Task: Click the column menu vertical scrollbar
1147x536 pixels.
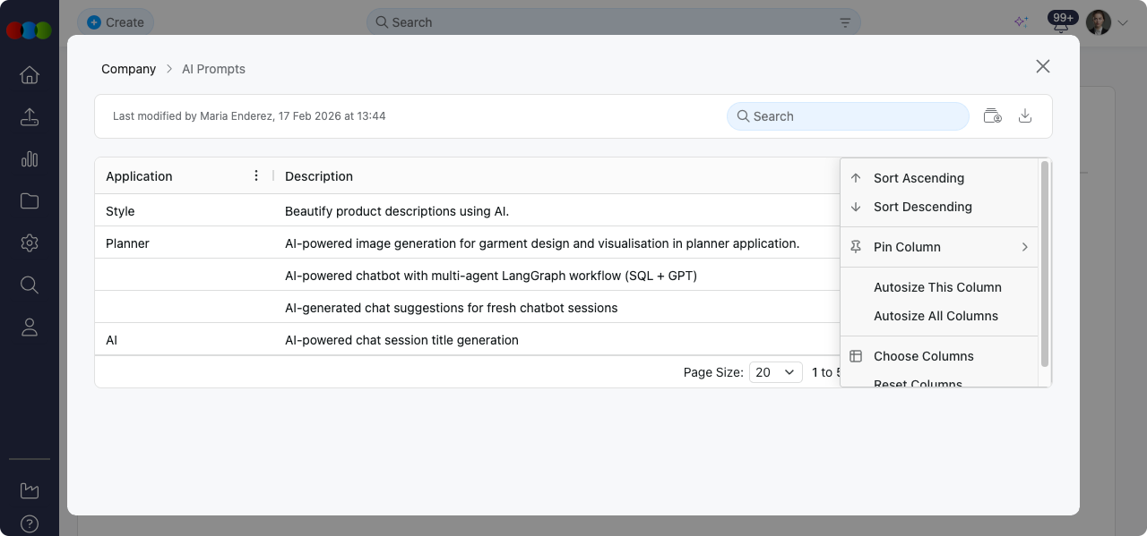Action: 1044,264
